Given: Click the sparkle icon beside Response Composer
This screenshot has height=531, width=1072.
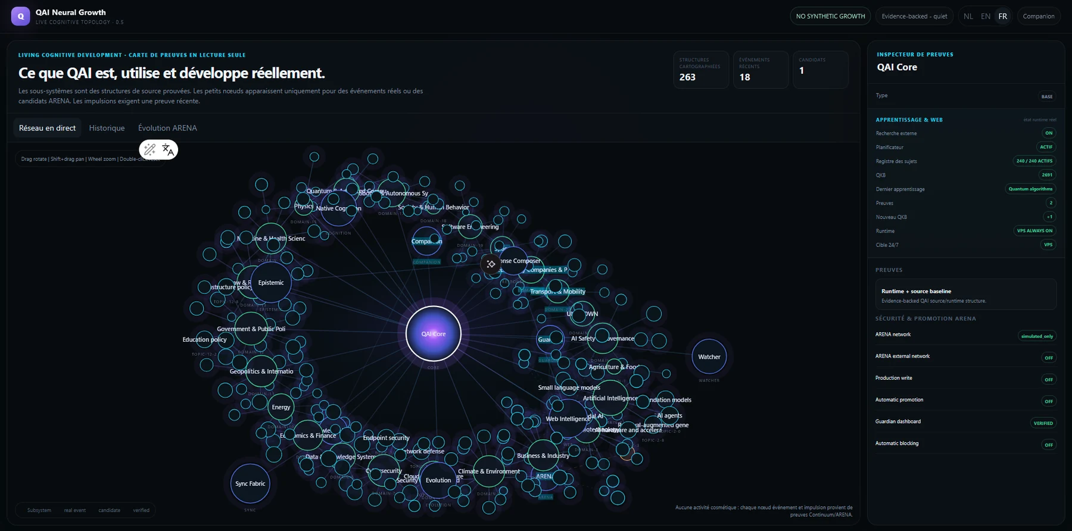Looking at the screenshot, I should point(491,264).
